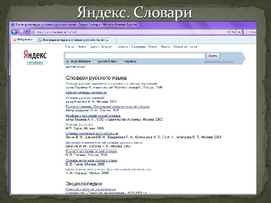Click the small keyboard icon beside Клавиатура
Viewport: 271px width, 203px height.
tap(67, 67)
